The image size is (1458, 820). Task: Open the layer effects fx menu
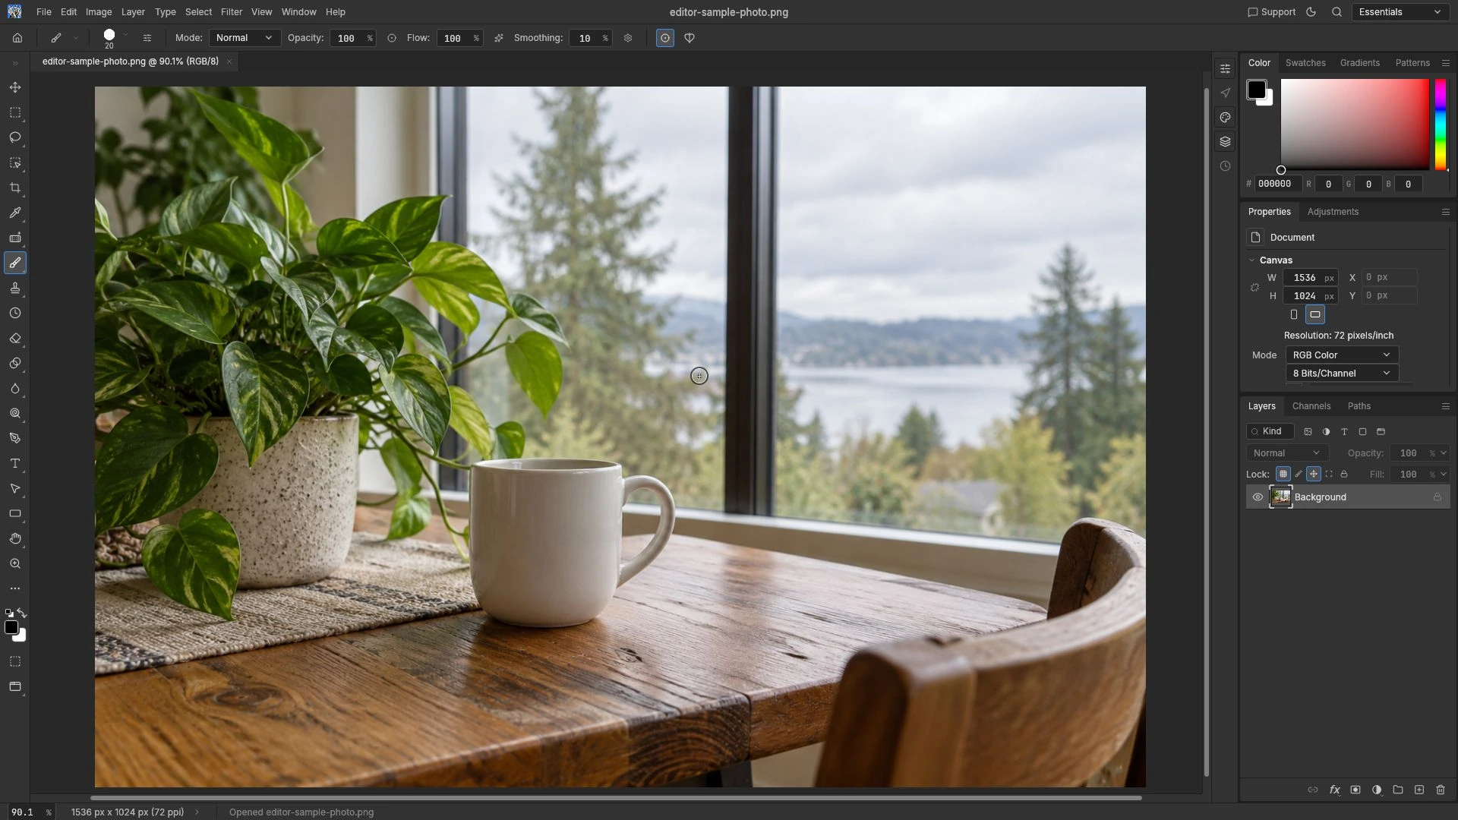click(x=1334, y=790)
